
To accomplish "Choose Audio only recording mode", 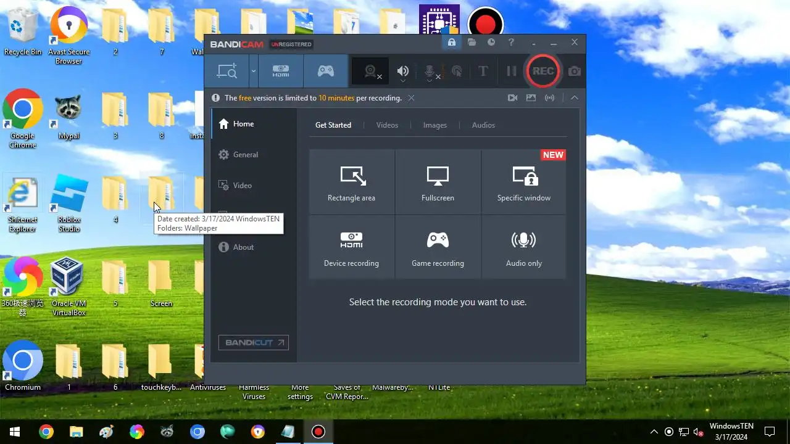I will click(524, 247).
